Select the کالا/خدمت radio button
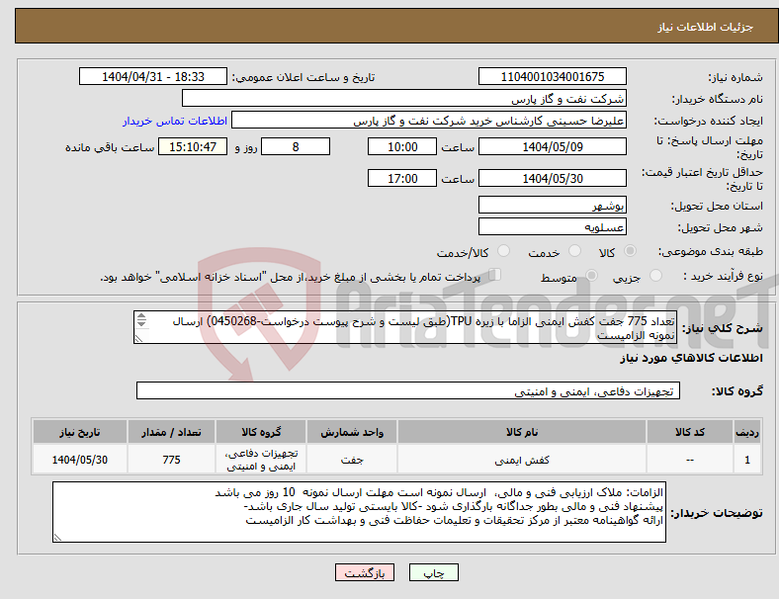The image size is (779, 599). click(x=504, y=251)
